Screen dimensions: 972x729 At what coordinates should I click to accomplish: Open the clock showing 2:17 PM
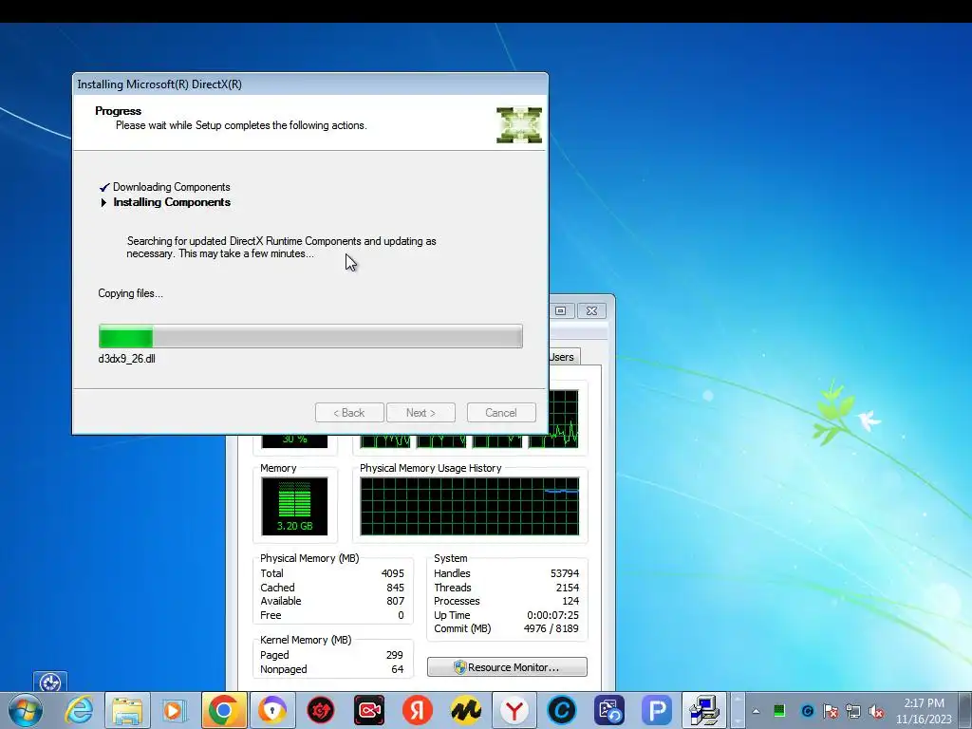pos(924,711)
